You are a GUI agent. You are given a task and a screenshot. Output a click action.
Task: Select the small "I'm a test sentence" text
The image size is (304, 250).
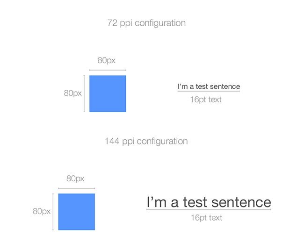point(209,86)
